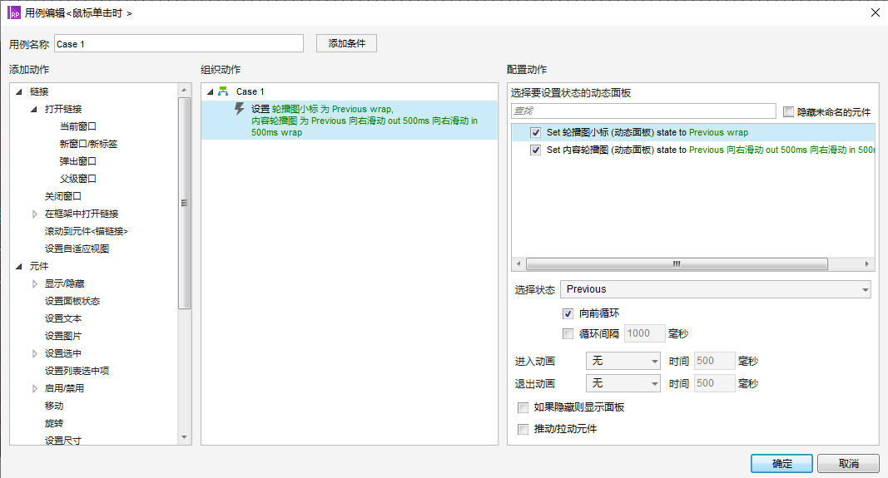Check 如果隐藏则显示面板 option

[523, 407]
